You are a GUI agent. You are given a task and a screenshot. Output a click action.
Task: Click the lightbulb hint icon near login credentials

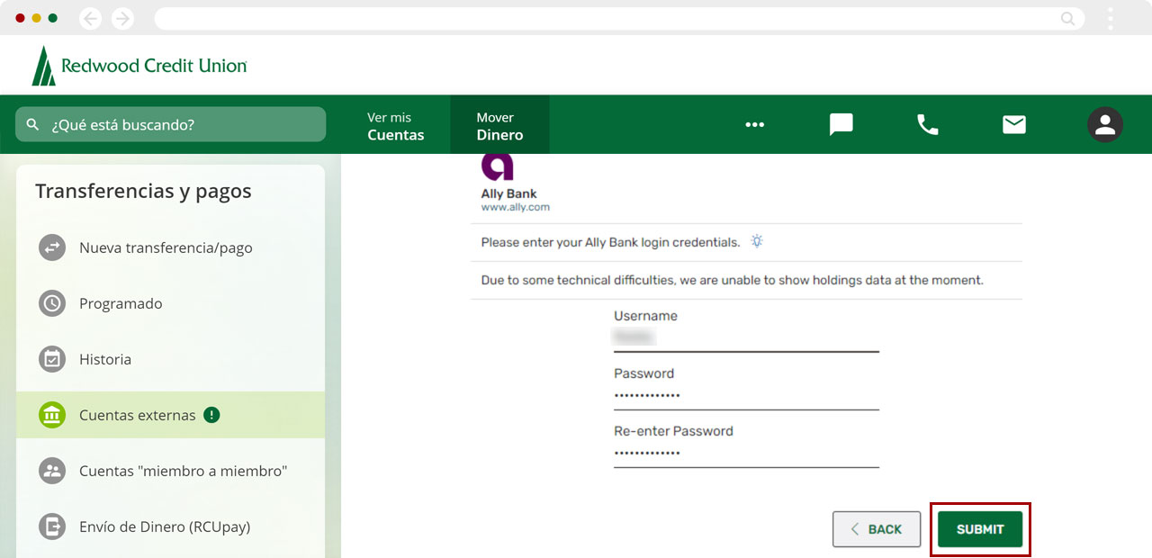pos(757,241)
